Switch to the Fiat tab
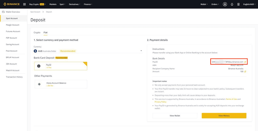258x131 pixels. [x=45, y=33]
